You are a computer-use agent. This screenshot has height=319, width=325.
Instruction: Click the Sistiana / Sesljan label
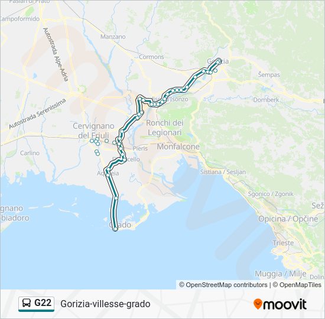click(x=223, y=172)
